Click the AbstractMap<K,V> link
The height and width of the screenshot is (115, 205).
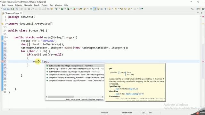pyautogui.click(x=135, y=94)
